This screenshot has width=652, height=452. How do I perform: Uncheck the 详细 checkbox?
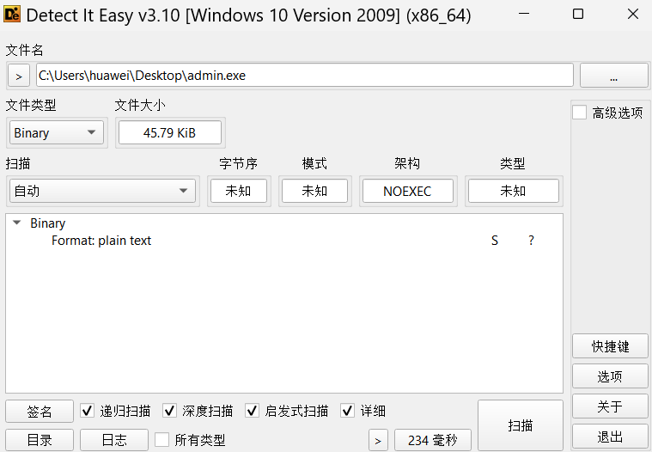[x=348, y=411]
